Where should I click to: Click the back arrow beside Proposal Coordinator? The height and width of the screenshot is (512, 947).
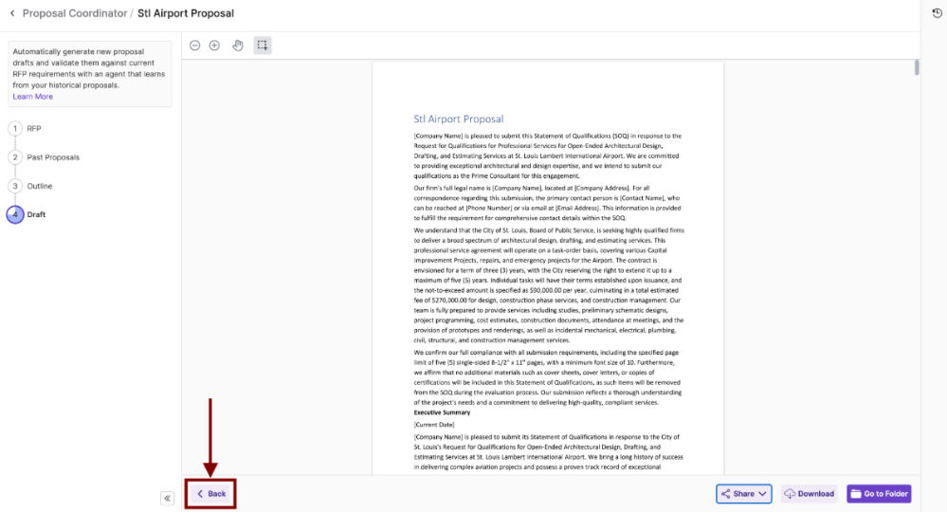(12, 13)
